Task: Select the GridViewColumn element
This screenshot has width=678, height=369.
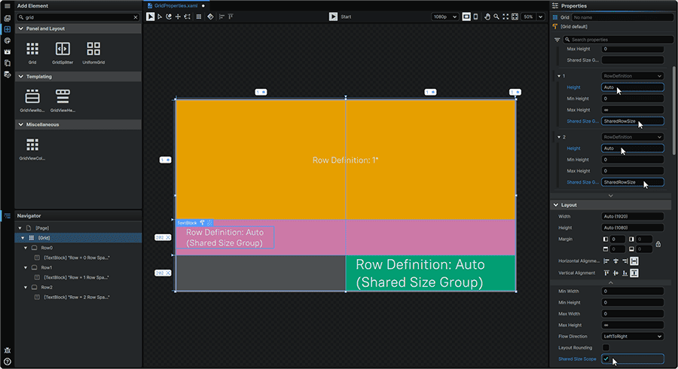Action: tap(32, 148)
